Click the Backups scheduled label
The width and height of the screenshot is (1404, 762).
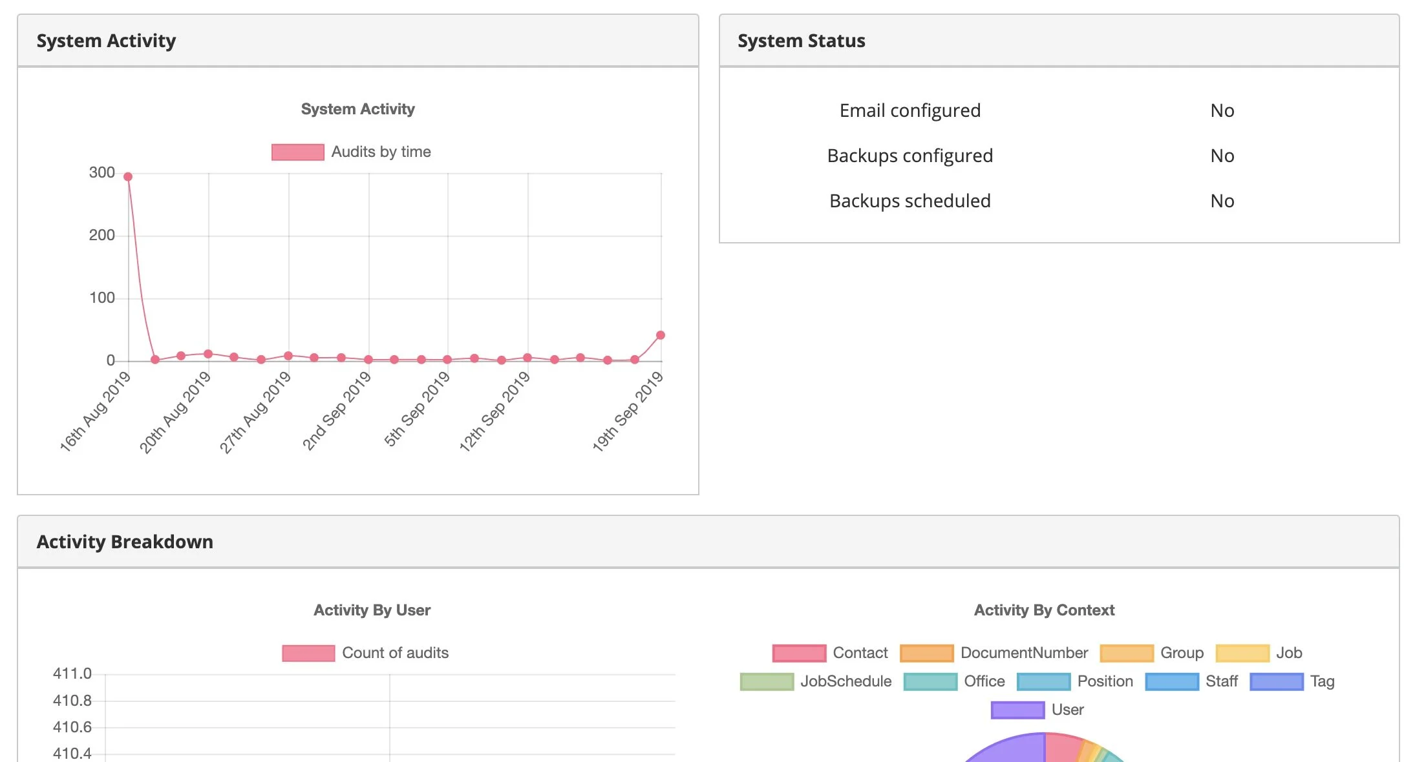point(910,201)
